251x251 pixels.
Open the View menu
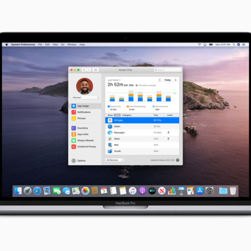[x=55, y=44]
